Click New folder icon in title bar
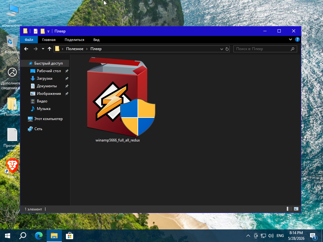The height and width of the screenshot is (242, 323). (x=43, y=31)
